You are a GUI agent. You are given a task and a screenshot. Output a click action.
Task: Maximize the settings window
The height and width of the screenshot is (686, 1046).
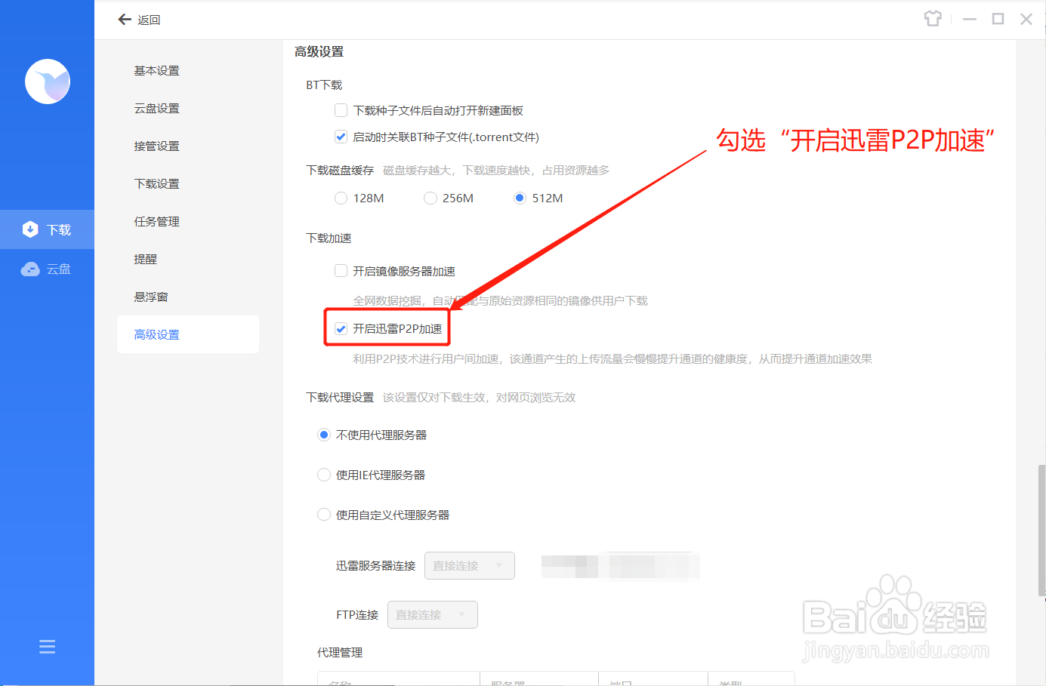(998, 19)
